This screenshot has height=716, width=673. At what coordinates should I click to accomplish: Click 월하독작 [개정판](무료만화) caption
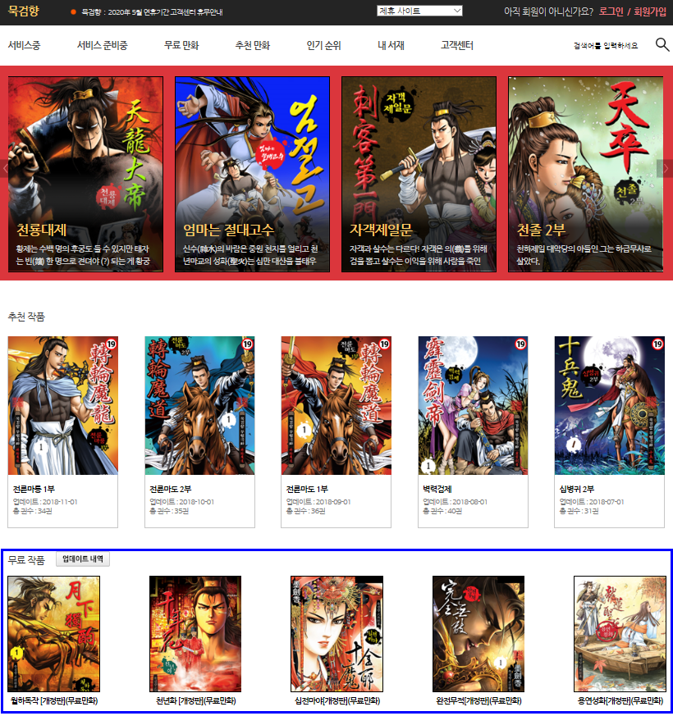(x=54, y=700)
